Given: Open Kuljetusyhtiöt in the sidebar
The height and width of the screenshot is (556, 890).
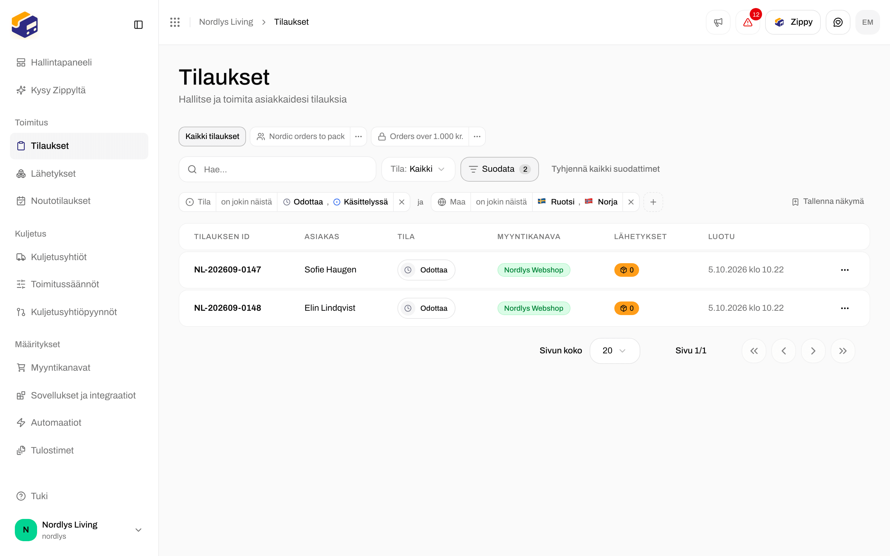Looking at the screenshot, I should (x=79, y=257).
